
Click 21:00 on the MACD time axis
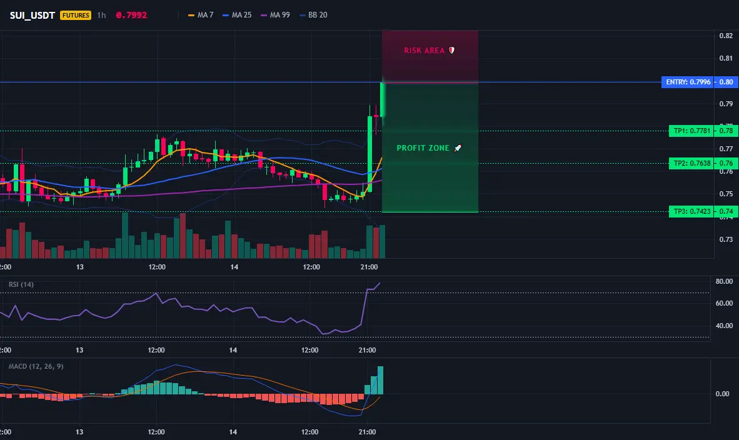pos(367,432)
